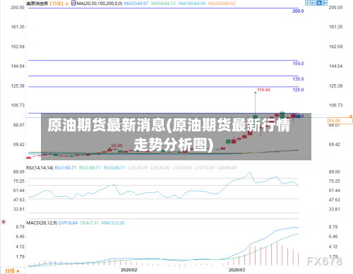
Task: Click the 【日线】 period label in the chart header
Action: point(56,4)
